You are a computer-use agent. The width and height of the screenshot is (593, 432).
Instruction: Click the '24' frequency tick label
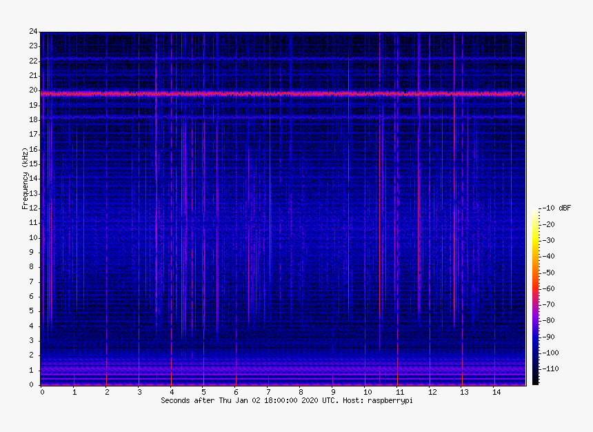(x=33, y=32)
